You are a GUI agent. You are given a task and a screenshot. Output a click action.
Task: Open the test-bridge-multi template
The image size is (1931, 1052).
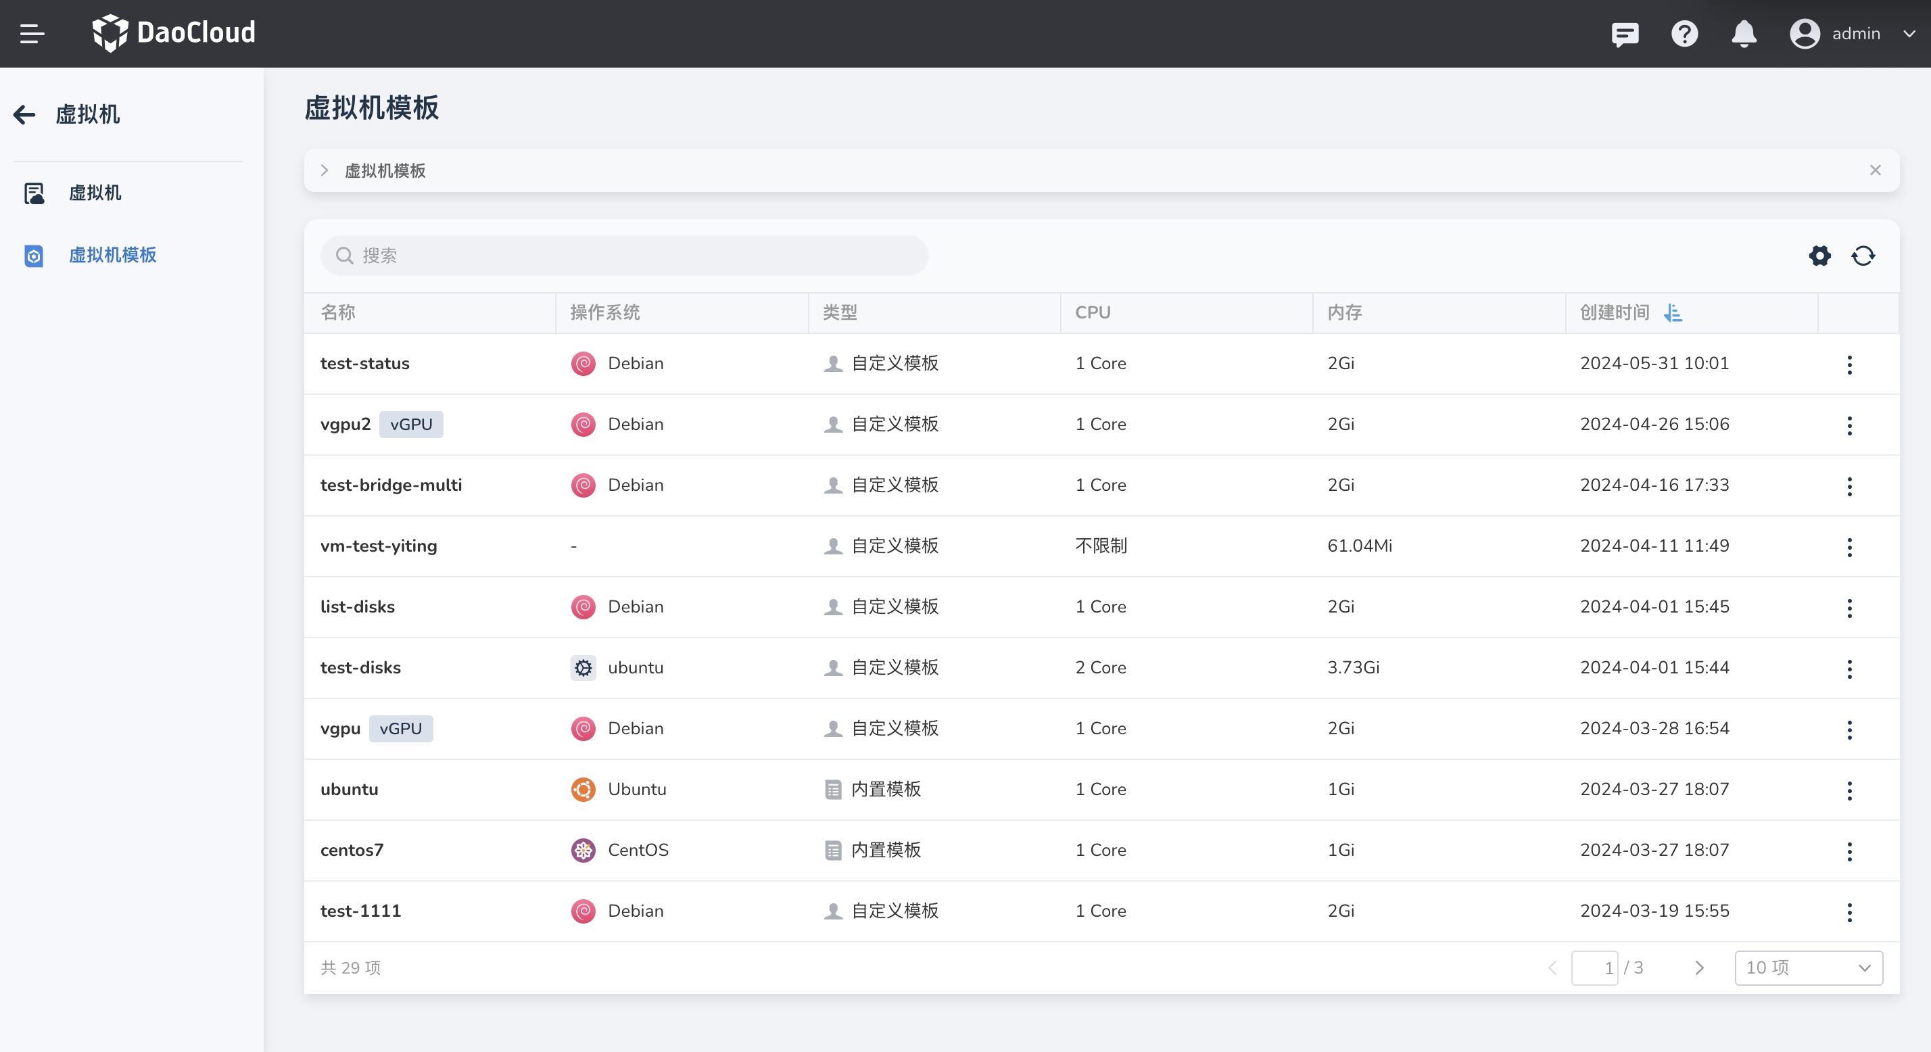391,485
